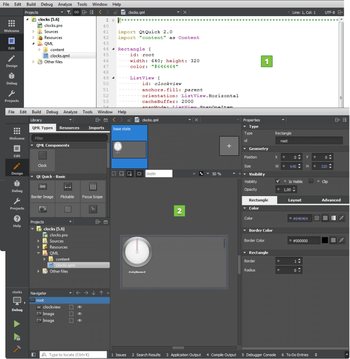Click the green Run button

(x=17, y=324)
